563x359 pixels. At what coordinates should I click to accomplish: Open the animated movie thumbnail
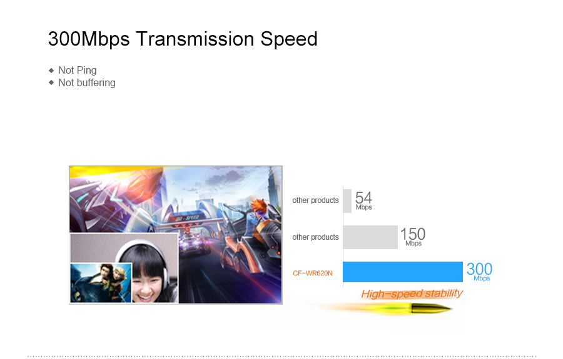coord(101,282)
